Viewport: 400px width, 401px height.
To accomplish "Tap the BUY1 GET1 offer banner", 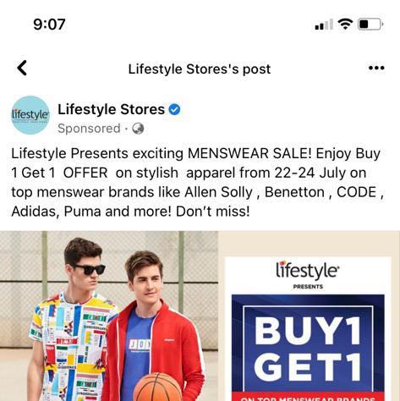I will click(x=308, y=347).
